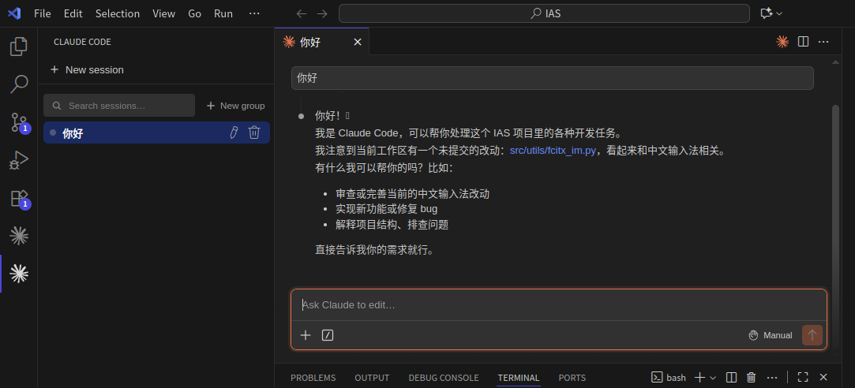
Task: Open the Copilot chat icon in title bar
Action: point(767,13)
